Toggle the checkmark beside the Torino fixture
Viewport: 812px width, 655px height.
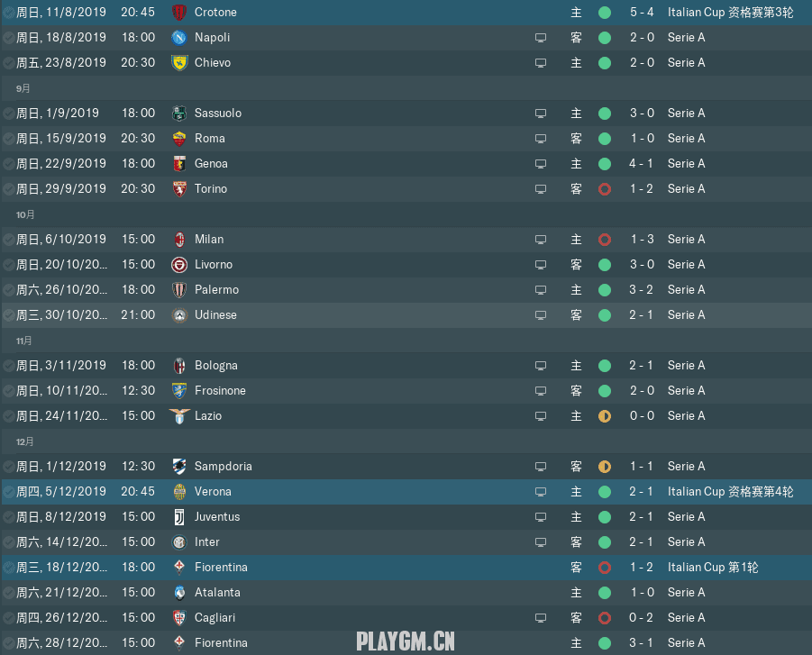(9, 189)
